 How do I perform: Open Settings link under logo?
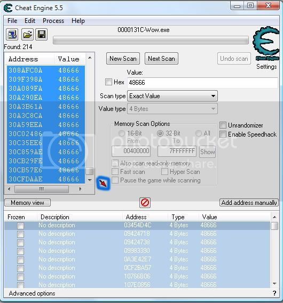(x=266, y=67)
